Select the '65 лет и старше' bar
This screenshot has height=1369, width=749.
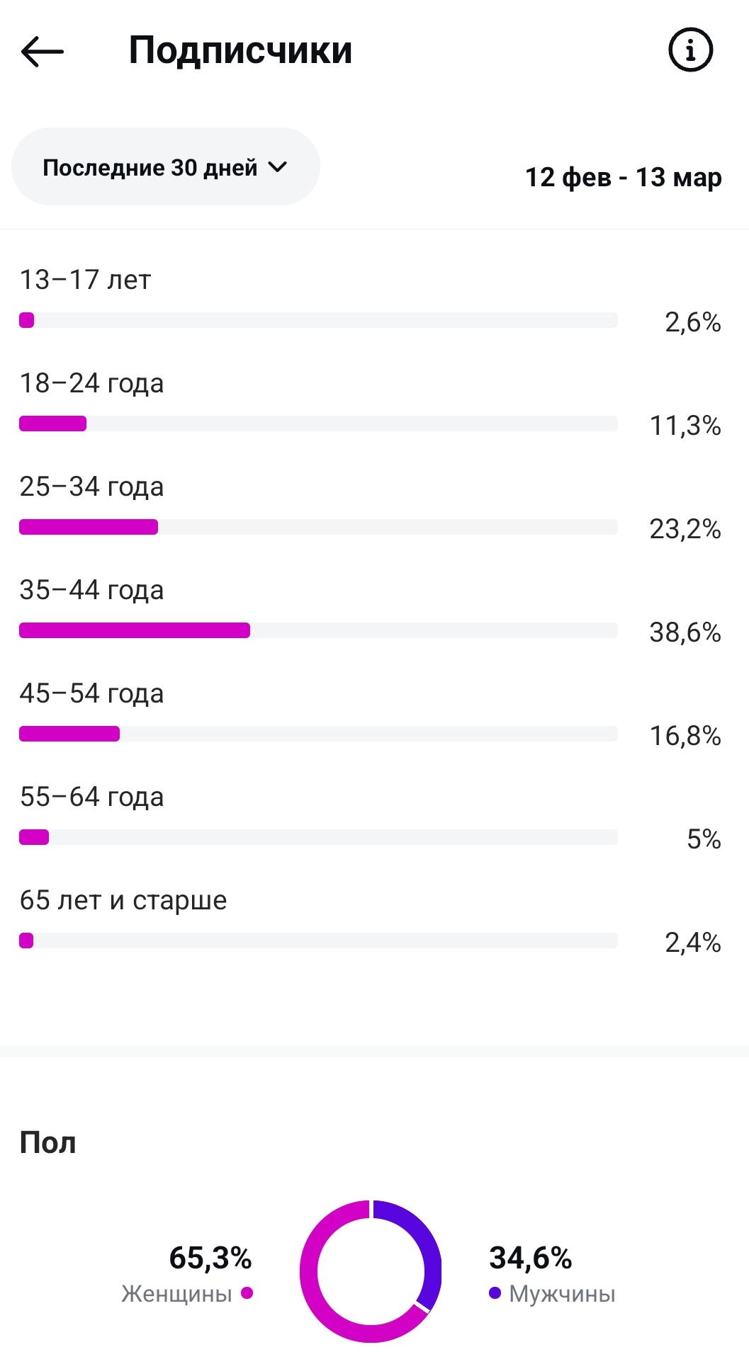318,941
